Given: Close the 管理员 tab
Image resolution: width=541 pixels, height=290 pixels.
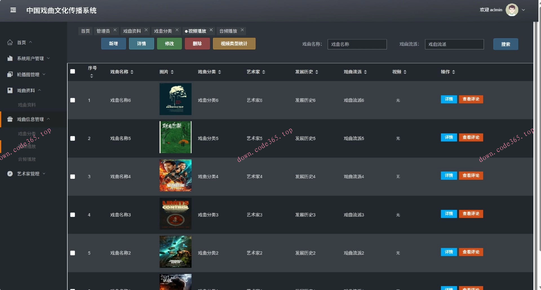Looking at the screenshot, I should 115,30.
